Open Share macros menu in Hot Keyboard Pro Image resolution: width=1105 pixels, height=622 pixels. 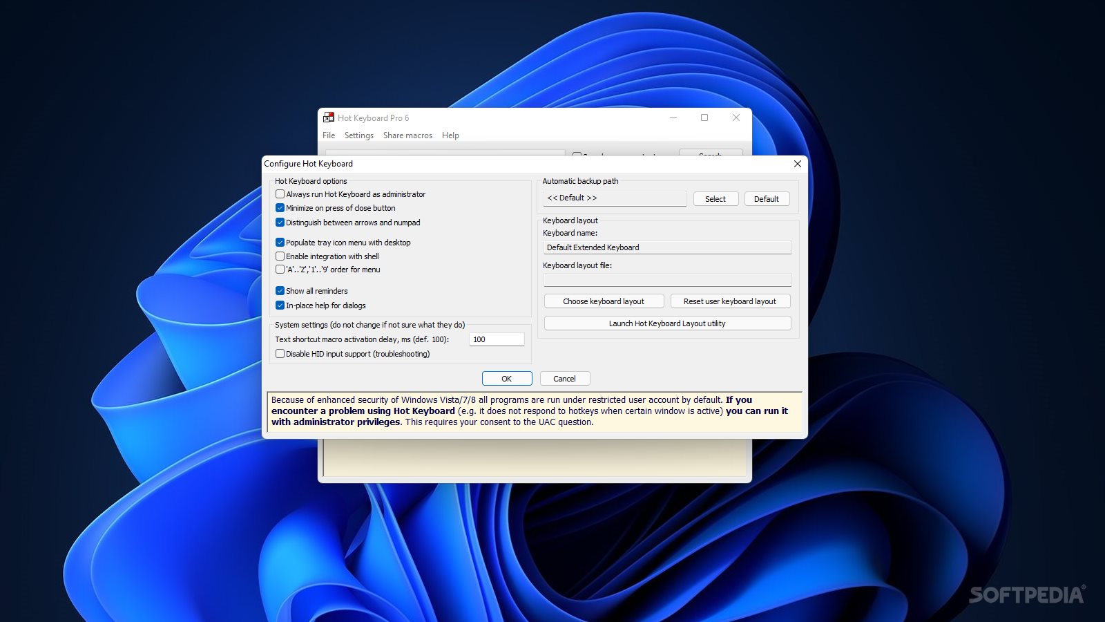tap(407, 135)
